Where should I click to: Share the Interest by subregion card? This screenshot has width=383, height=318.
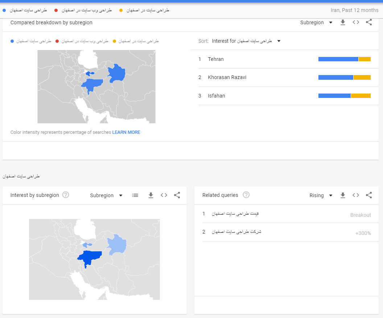tap(177, 195)
